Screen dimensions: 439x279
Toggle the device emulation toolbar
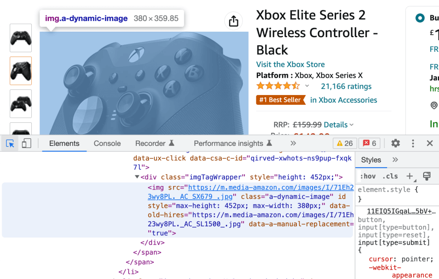click(x=26, y=143)
